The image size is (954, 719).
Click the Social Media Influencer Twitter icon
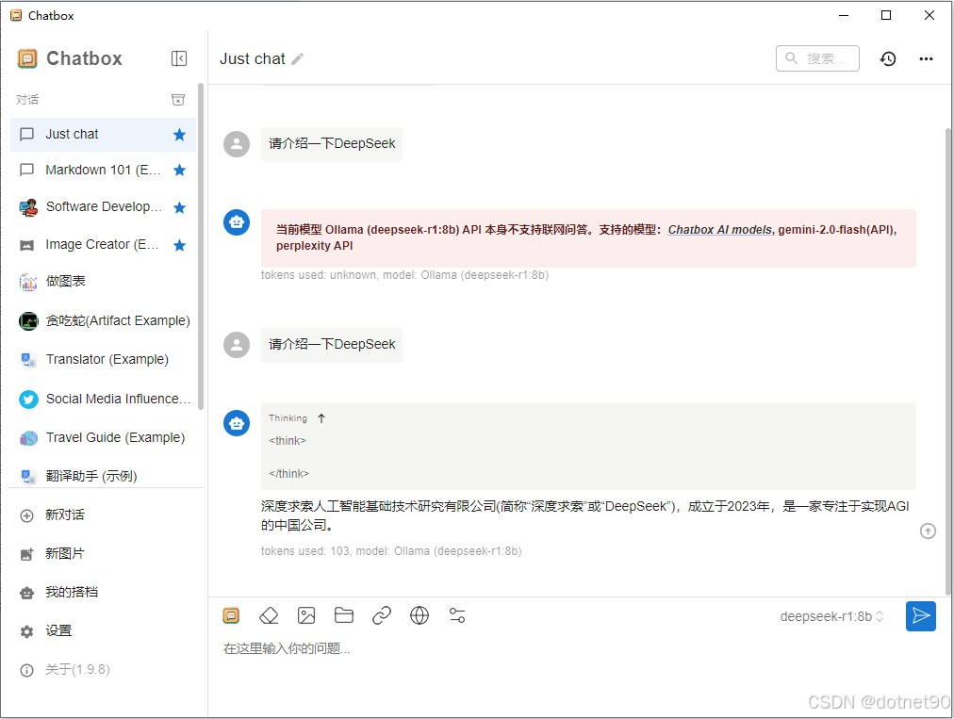tap(28, 399)
